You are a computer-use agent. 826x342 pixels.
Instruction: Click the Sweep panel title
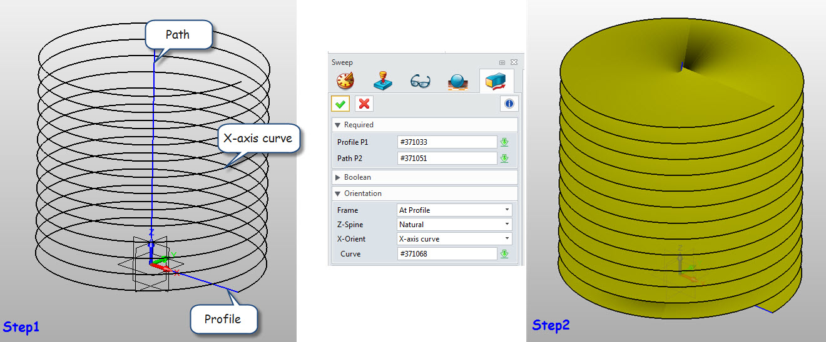(x=342, y=62)
